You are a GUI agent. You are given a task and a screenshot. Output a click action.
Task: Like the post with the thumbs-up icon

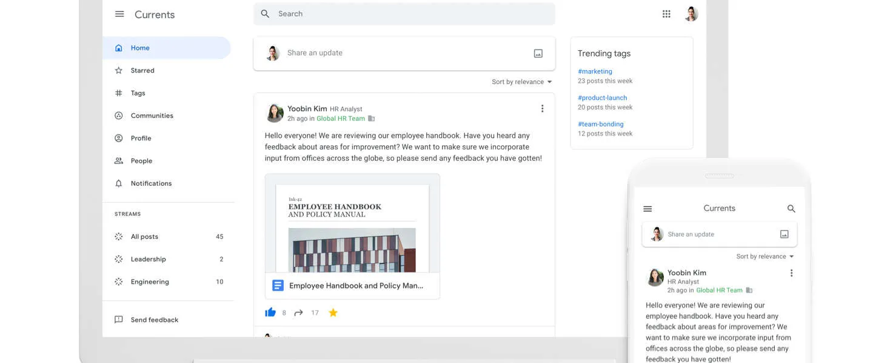point(270,313)
